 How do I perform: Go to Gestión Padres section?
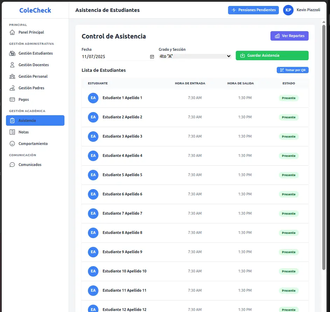pos(31,88)
